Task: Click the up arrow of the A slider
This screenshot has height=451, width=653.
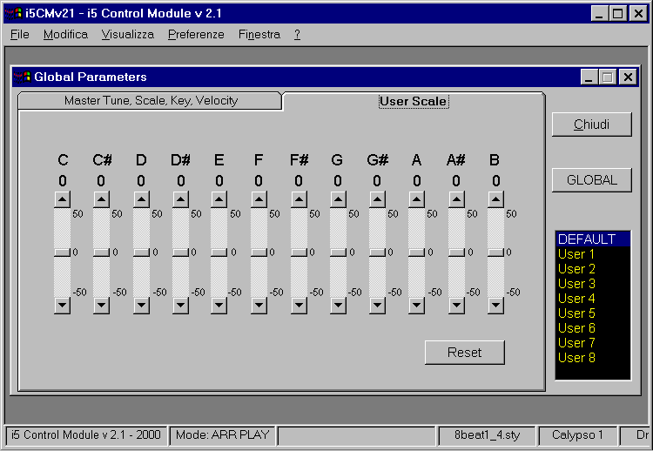Action: pos(416,199)
